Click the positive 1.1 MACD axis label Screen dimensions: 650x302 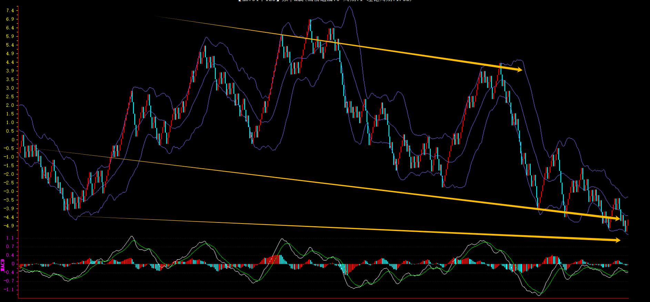(10, 238)
